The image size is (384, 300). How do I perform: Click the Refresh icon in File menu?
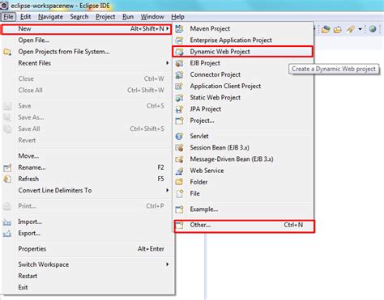point(7,179)
